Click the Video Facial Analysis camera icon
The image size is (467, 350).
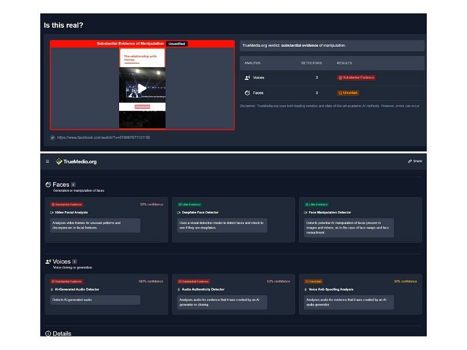[x=52, y=212]
